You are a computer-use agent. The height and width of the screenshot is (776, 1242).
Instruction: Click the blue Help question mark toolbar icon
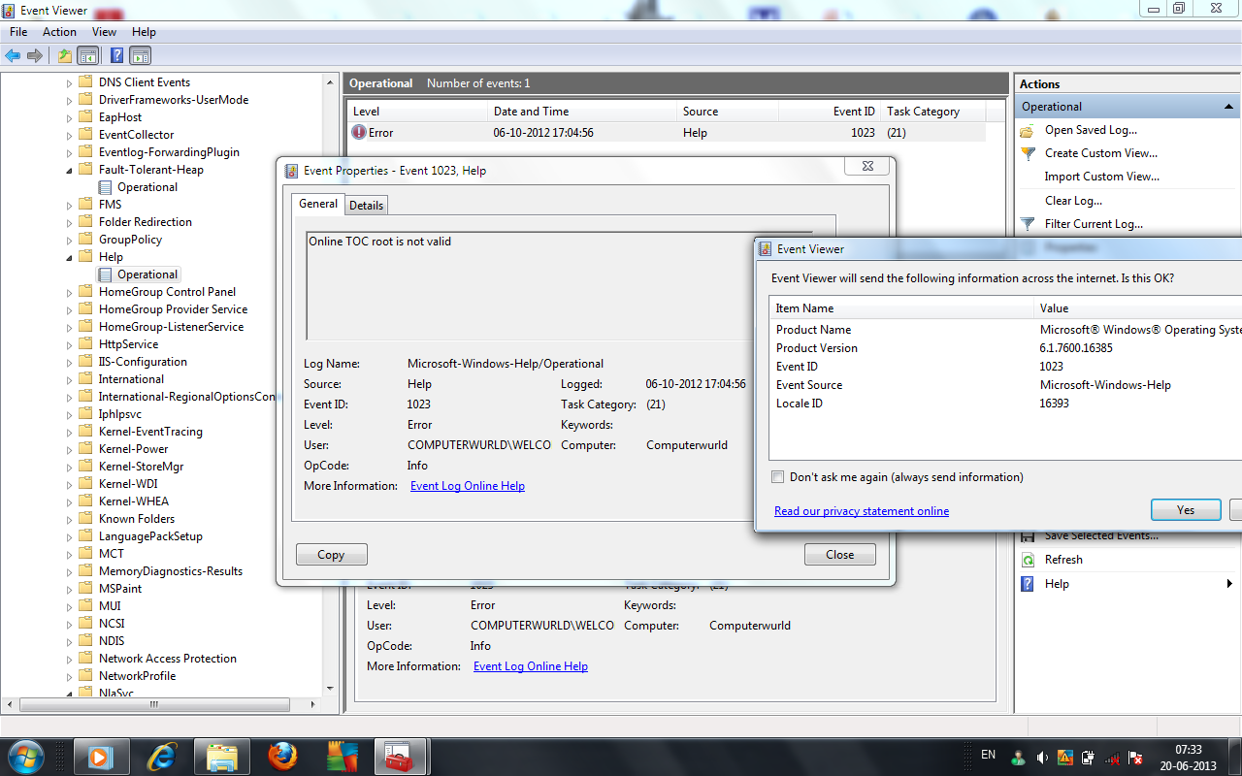point(116,55)
